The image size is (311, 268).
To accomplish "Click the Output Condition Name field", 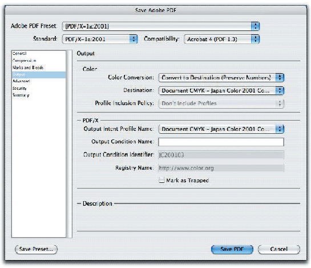I will (x=221, y=142).
